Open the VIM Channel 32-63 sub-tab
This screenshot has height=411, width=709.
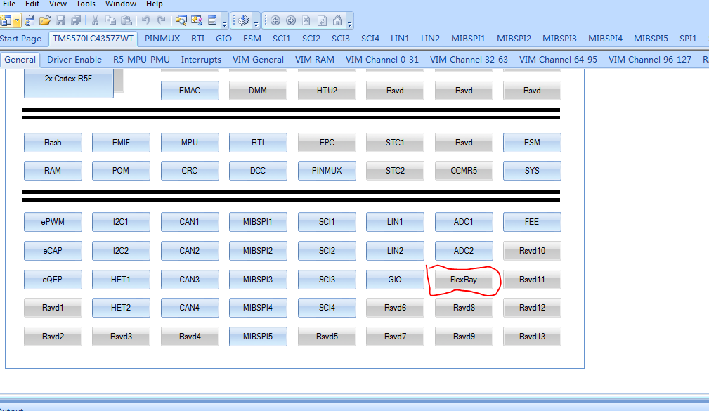coord(469,59)
